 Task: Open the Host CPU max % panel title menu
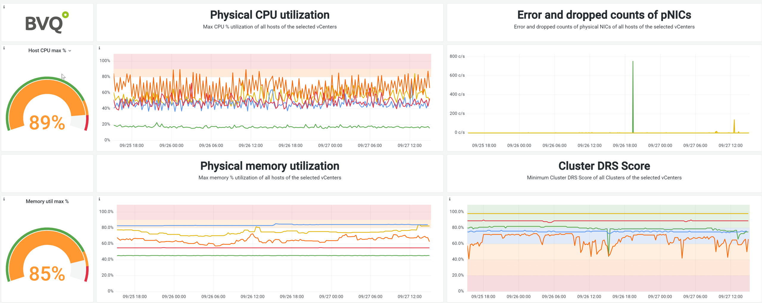pyautogui.click(x=47, y=51)
